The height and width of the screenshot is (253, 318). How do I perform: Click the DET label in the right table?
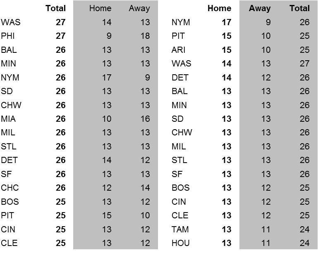pyautogui.click(x=179, y=78)
